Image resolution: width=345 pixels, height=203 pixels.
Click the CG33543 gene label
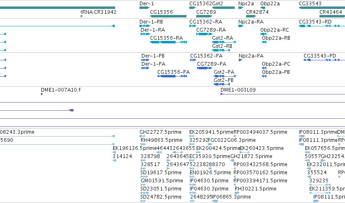click(310, 4)
